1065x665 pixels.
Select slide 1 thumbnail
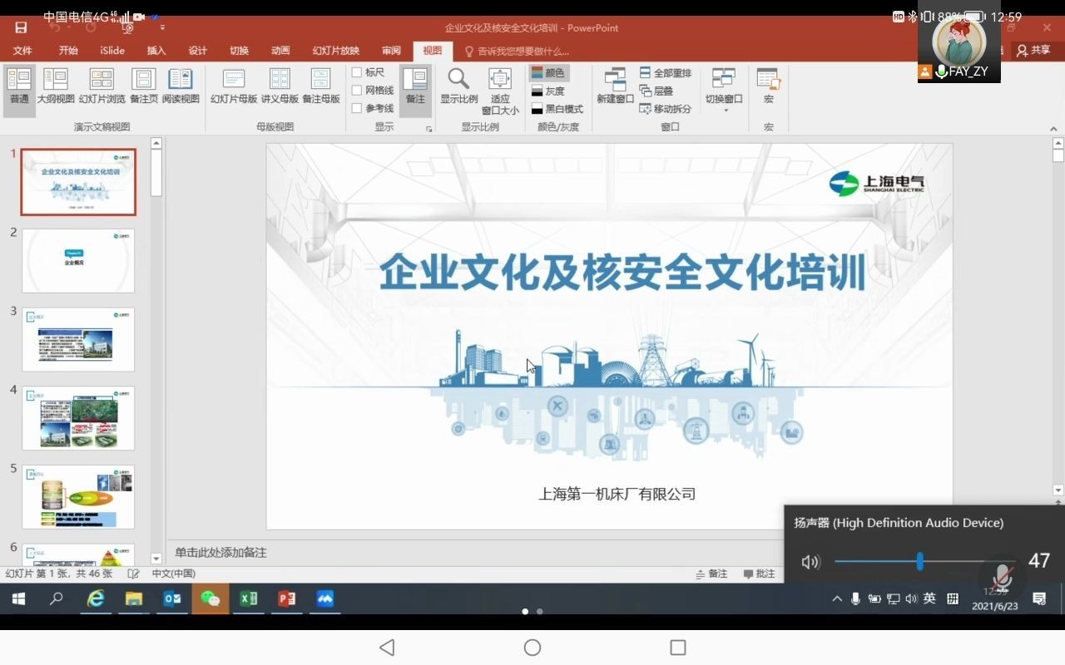pos(78,182)
